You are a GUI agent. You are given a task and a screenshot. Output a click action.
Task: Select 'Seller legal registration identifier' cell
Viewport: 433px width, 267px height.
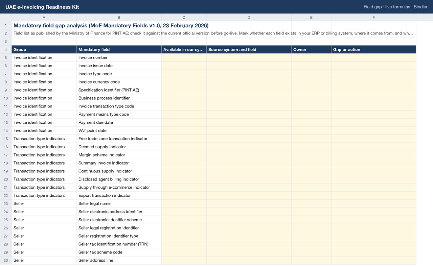coord(119,228)
